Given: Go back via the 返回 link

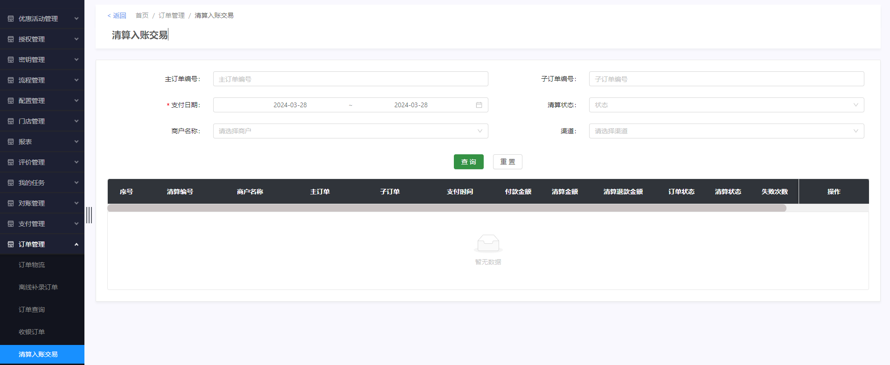Looking at the screenshot, I should [x=117, y=15].
